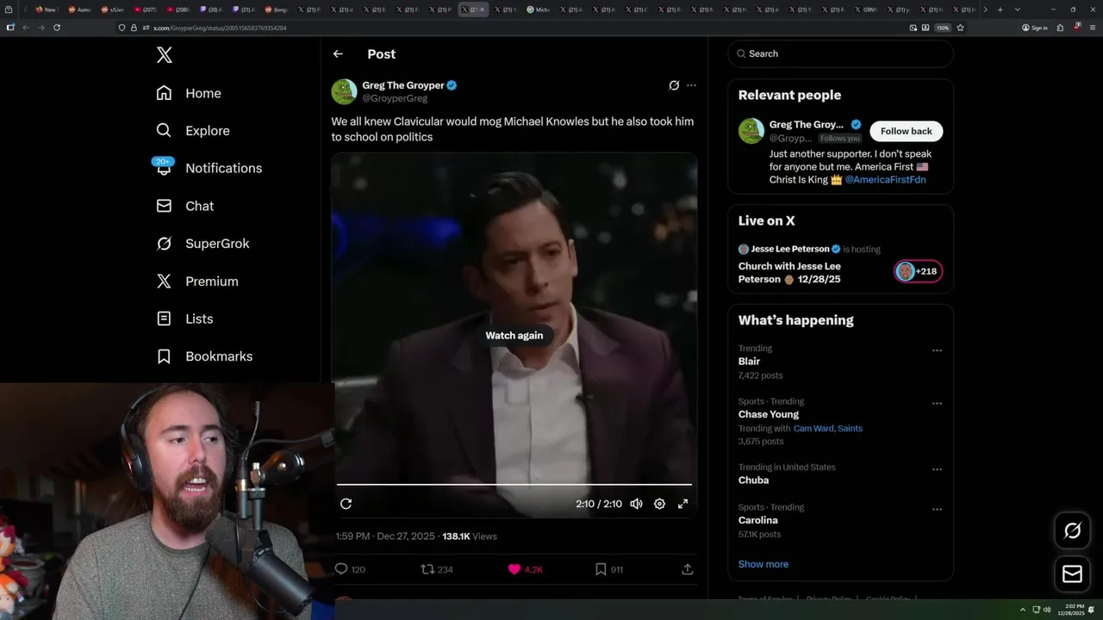This screenshot has height=620, width=1103.
Task: Open Notifications with the 20+ badge
Action: click(209, 168)
